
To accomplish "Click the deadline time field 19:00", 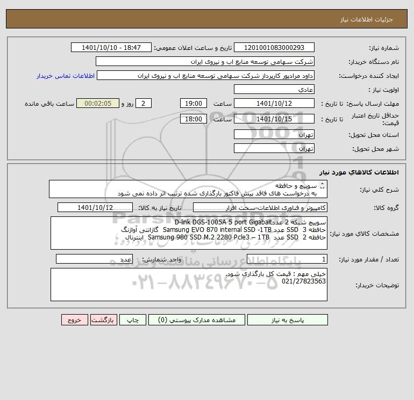I will 193,104.
